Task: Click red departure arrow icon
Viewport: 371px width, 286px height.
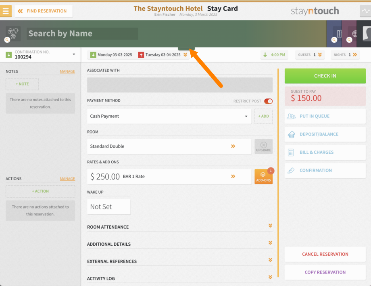Action: click(141, 55)
